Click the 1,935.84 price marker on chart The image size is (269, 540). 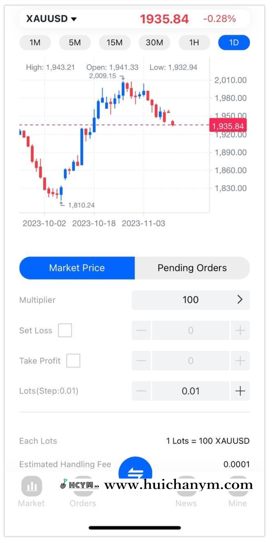tap(228, 126)
